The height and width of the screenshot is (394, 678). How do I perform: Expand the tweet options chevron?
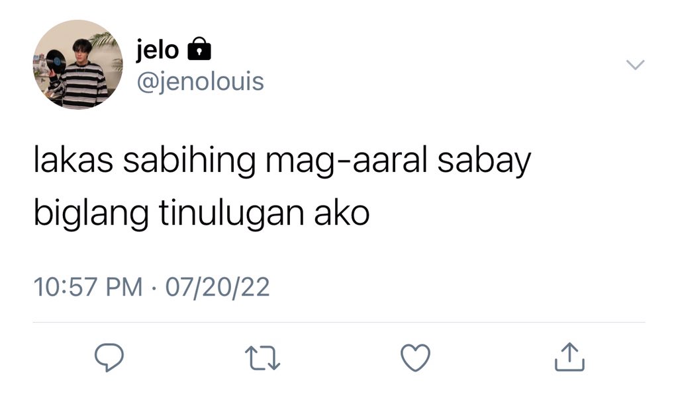pyautogui.click(x=635, y=65)
